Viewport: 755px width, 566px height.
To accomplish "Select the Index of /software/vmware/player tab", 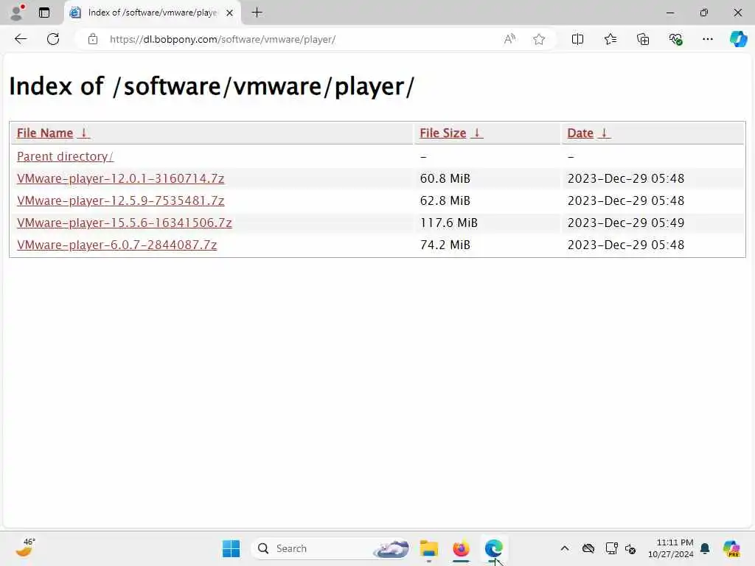I will [152, 13].
